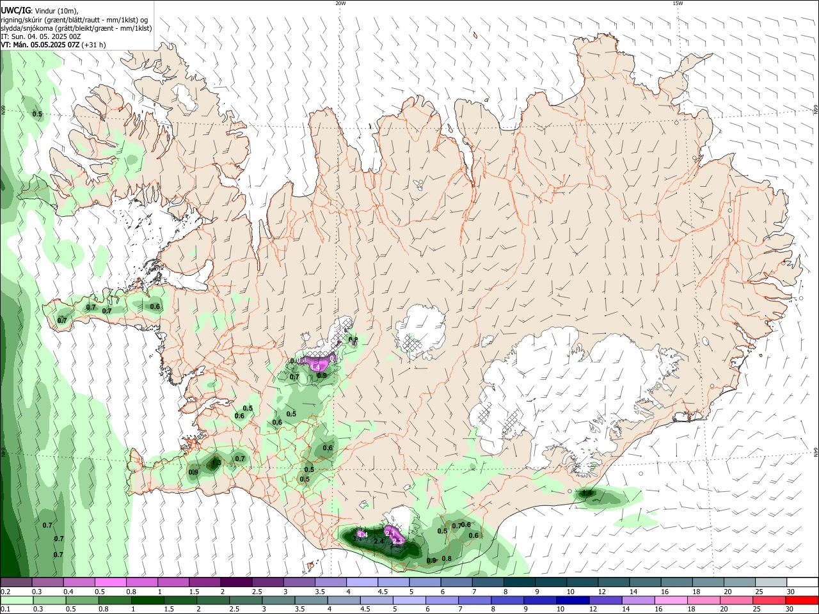
Task: Pick the darkest purple snow-legend swatch labeled 2
Action: click(x=235, y=582)
